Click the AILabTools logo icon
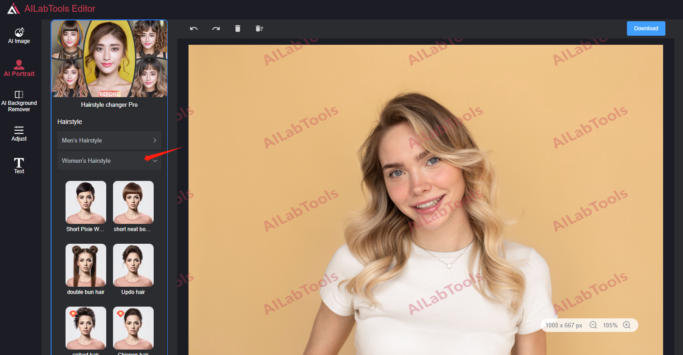 pyautogui.click(x=14, y=9)
